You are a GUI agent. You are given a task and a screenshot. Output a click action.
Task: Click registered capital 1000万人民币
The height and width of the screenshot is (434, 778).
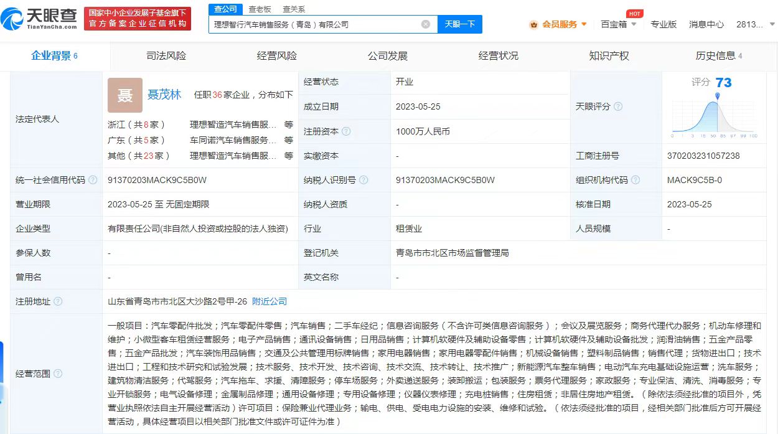click(x=423, y=131)
